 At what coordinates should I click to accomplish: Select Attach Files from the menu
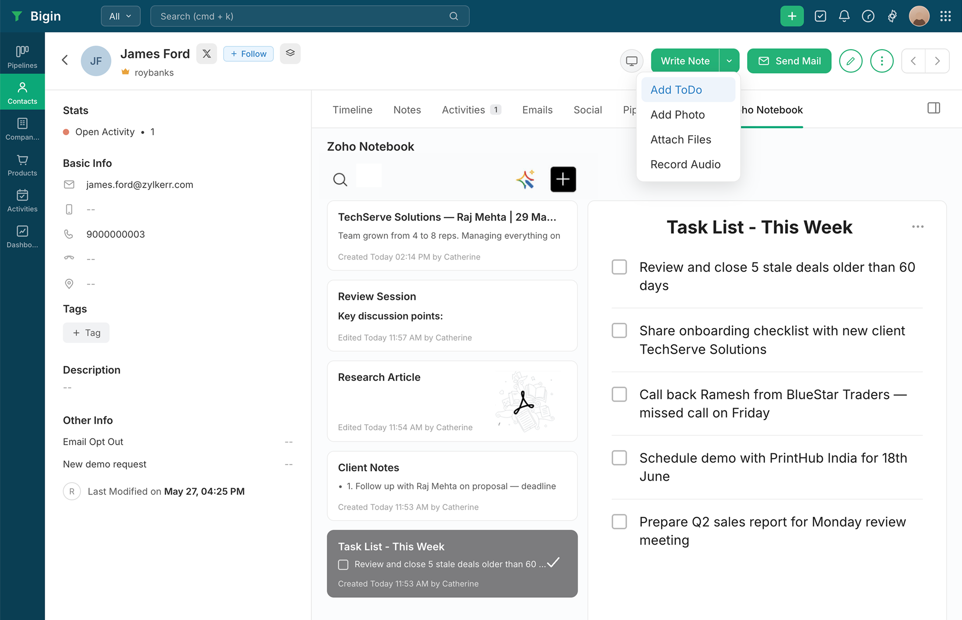(x=688, y=139)
